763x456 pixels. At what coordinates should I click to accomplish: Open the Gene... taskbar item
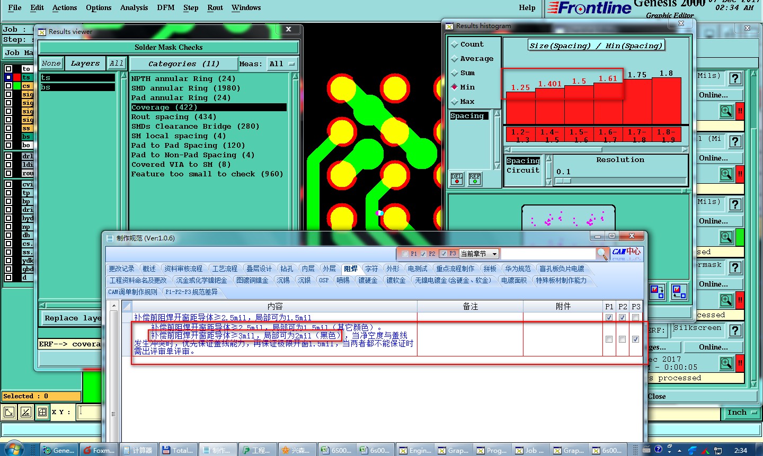click(59, 450)
